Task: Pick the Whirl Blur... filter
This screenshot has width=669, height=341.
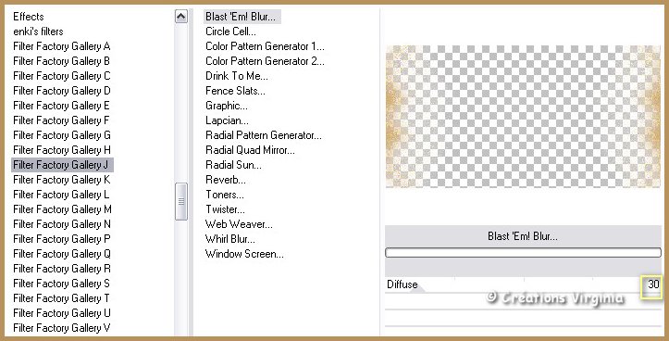Action: (230, 239)
